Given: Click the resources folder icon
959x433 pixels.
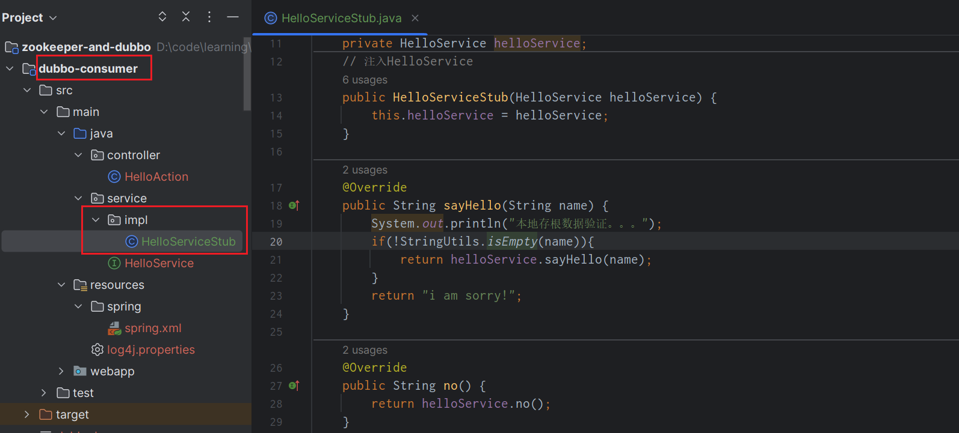Looking at the screenshot, I should [80, 285].
